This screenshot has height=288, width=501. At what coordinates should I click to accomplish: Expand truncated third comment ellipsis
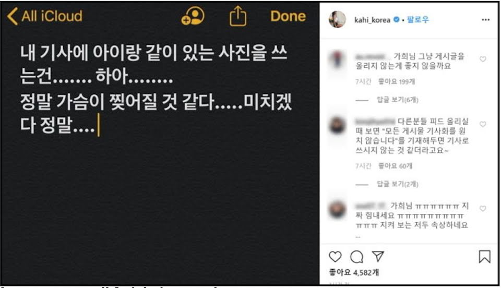coord(358,236)
